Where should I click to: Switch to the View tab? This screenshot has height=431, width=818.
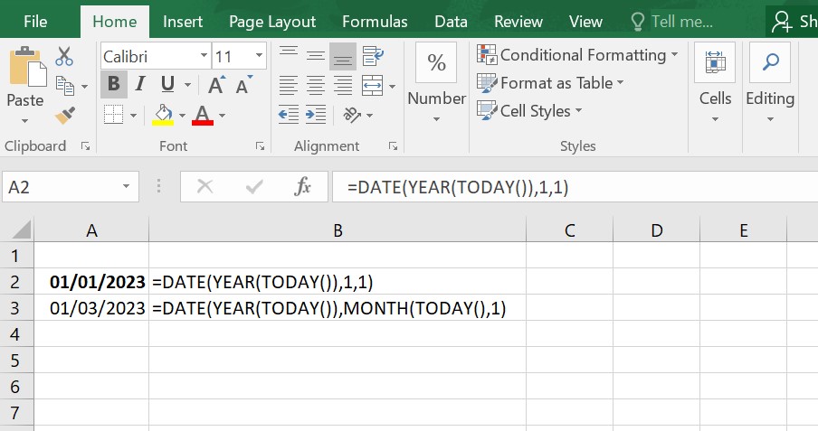click(x=585, y=22)
